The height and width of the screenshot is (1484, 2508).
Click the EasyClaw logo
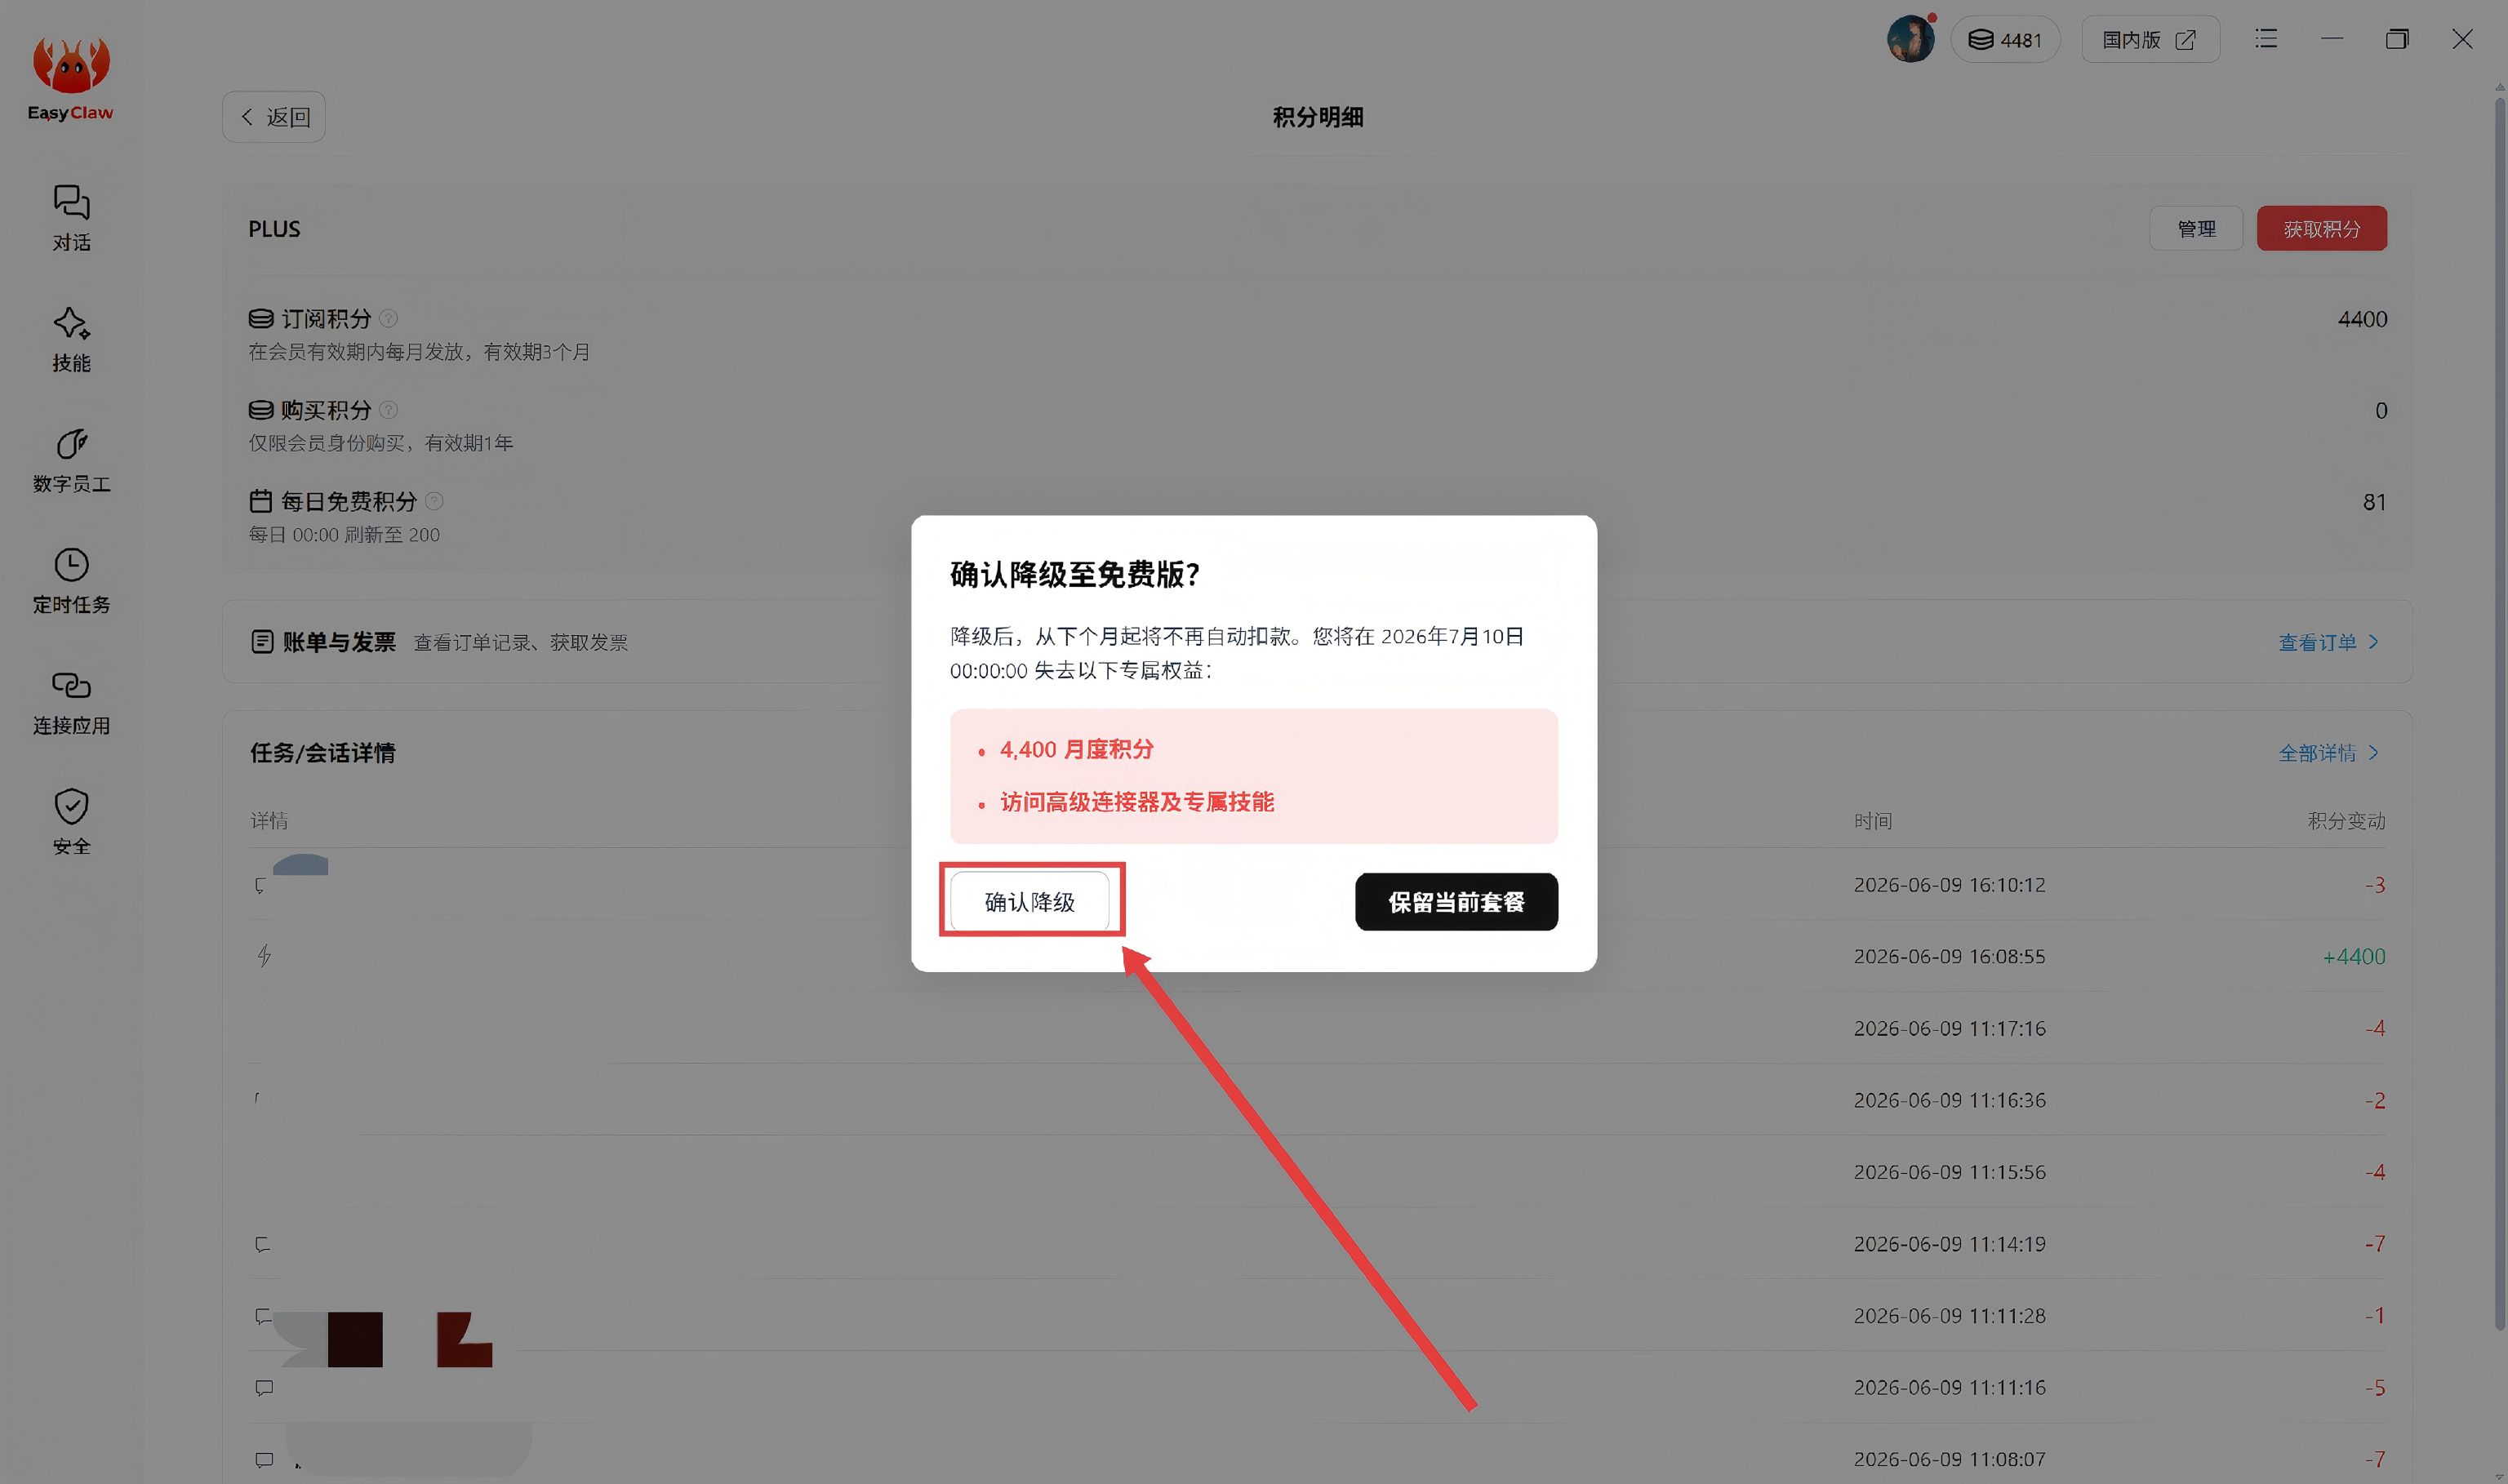point(70,78)
